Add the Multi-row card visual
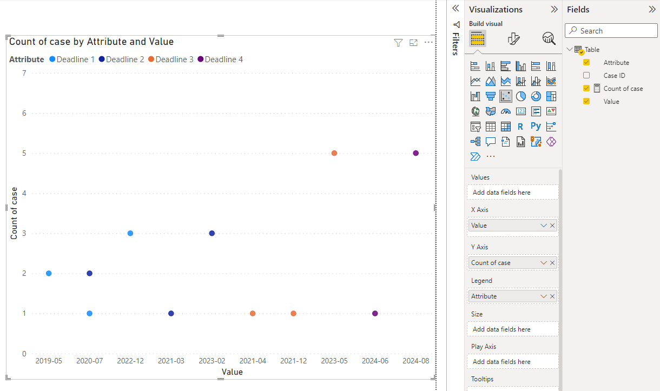 tap(536, 111)
